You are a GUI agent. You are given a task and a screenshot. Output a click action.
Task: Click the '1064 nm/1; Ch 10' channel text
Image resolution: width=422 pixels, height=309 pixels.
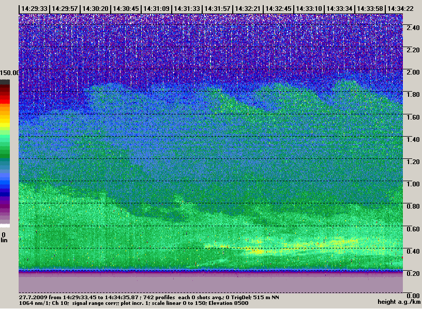tap(43, 303)
